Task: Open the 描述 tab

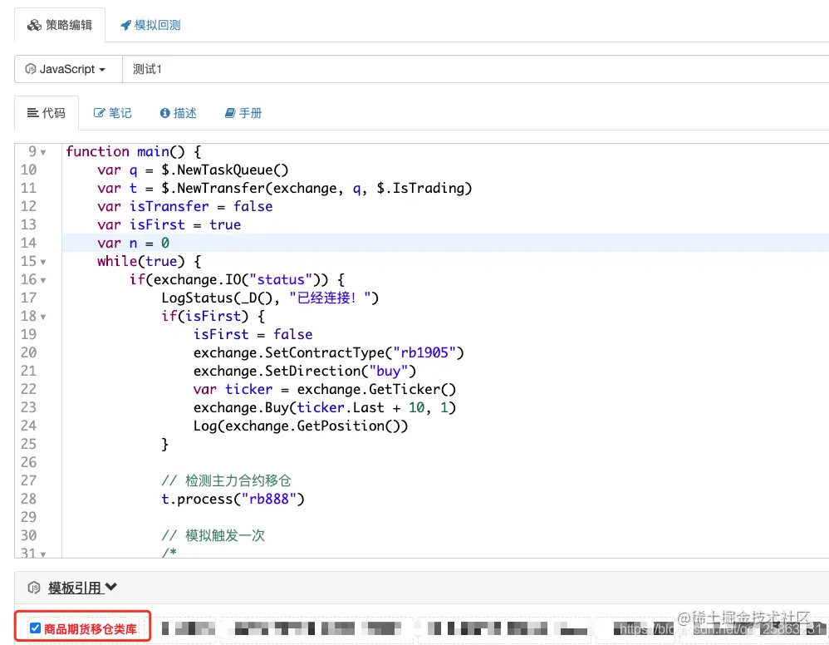Action: tap(178, 113)
